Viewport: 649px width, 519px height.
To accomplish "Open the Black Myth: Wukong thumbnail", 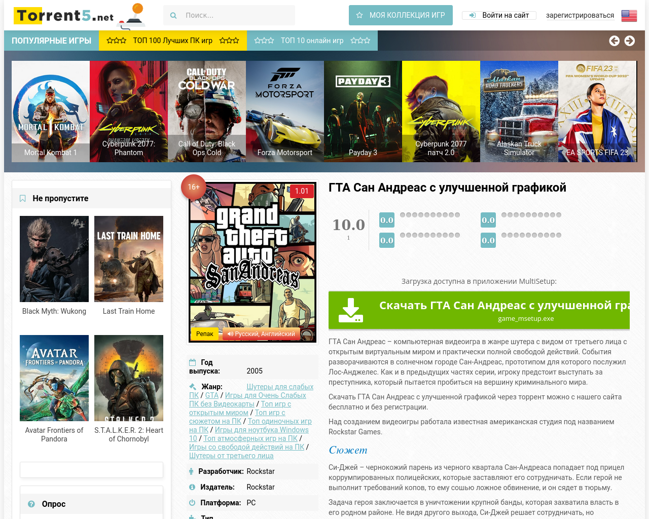I will pos(54,259).
